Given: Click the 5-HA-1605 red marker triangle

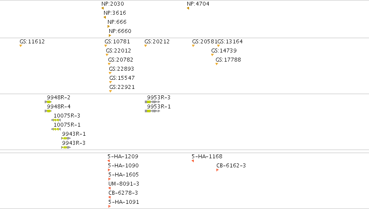Looking at the screenshot, I should [109, 179].
